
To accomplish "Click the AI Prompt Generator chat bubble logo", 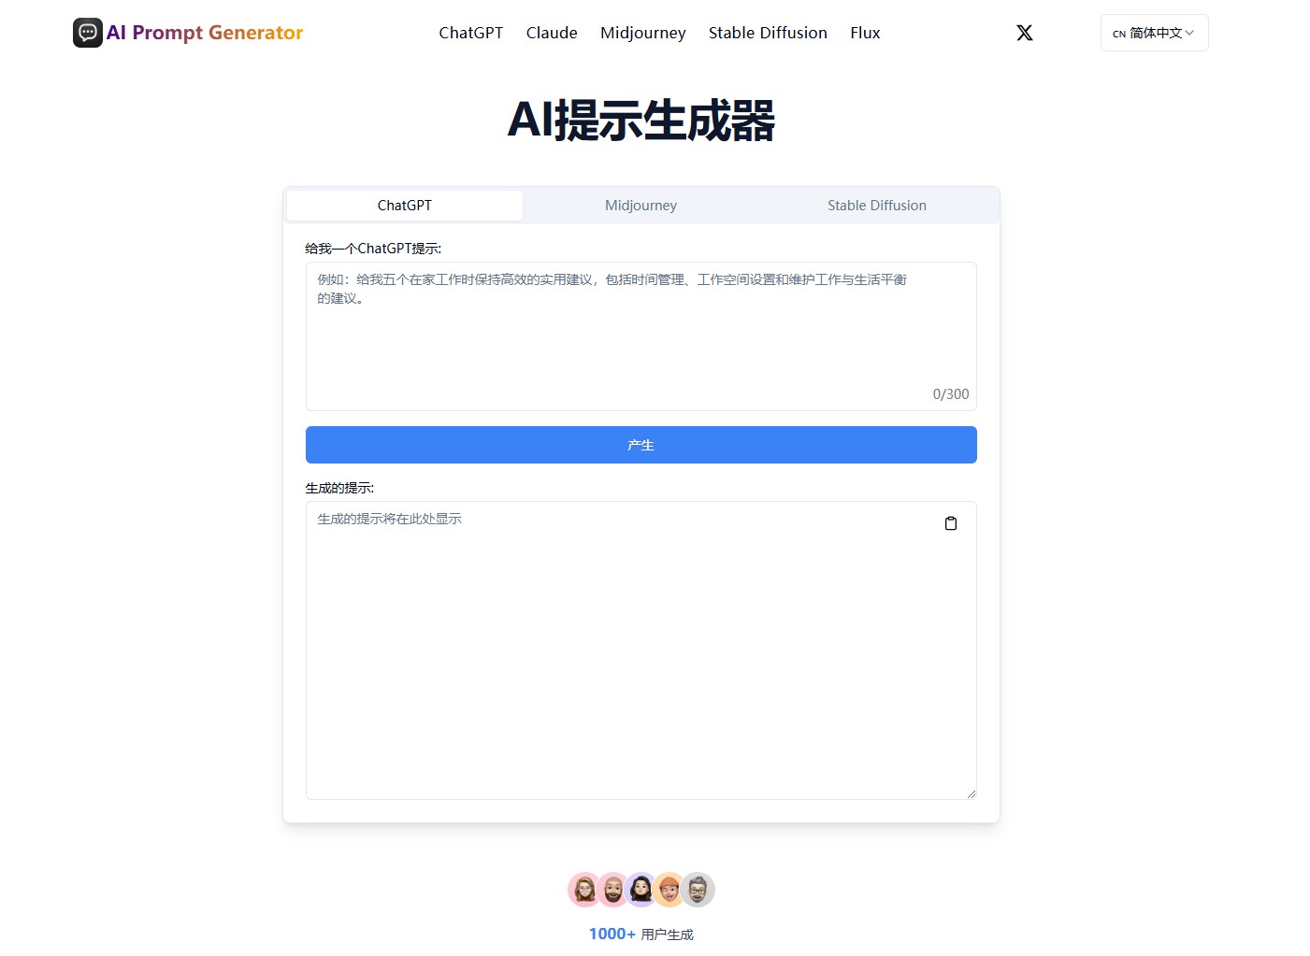I will tap(87, 32).
